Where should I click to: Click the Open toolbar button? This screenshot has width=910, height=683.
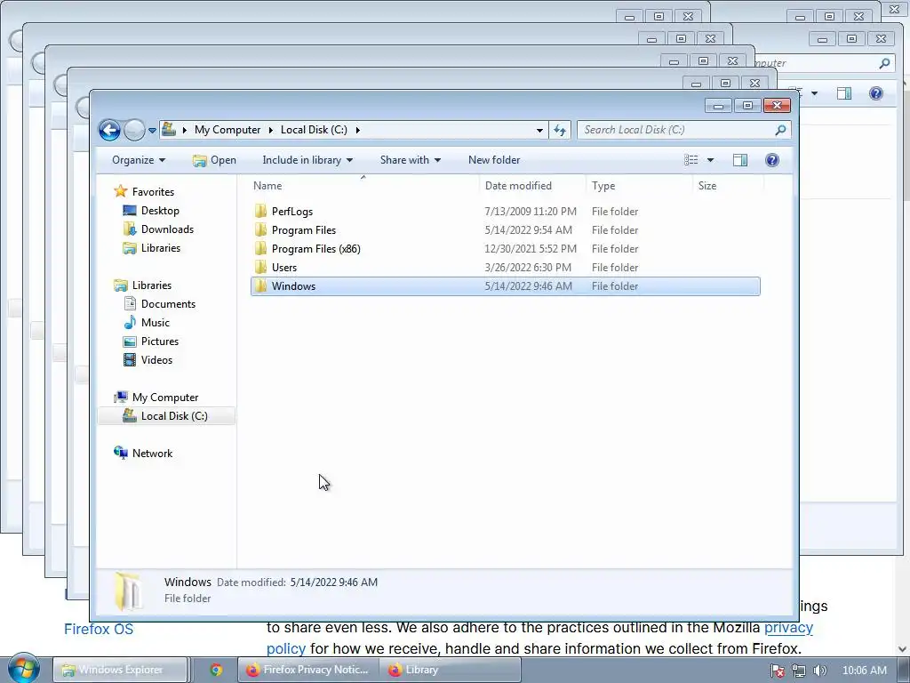[214, 160]
